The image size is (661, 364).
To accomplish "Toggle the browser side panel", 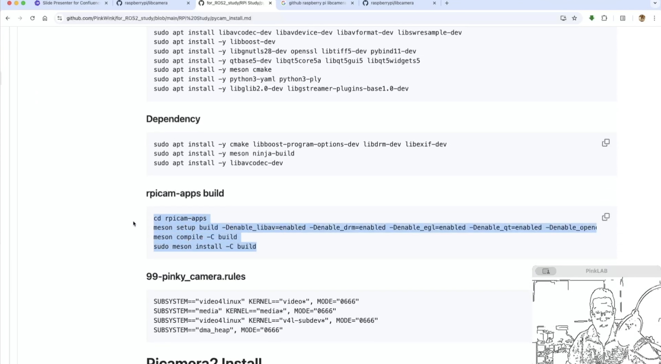I will (x=623, y=18).
